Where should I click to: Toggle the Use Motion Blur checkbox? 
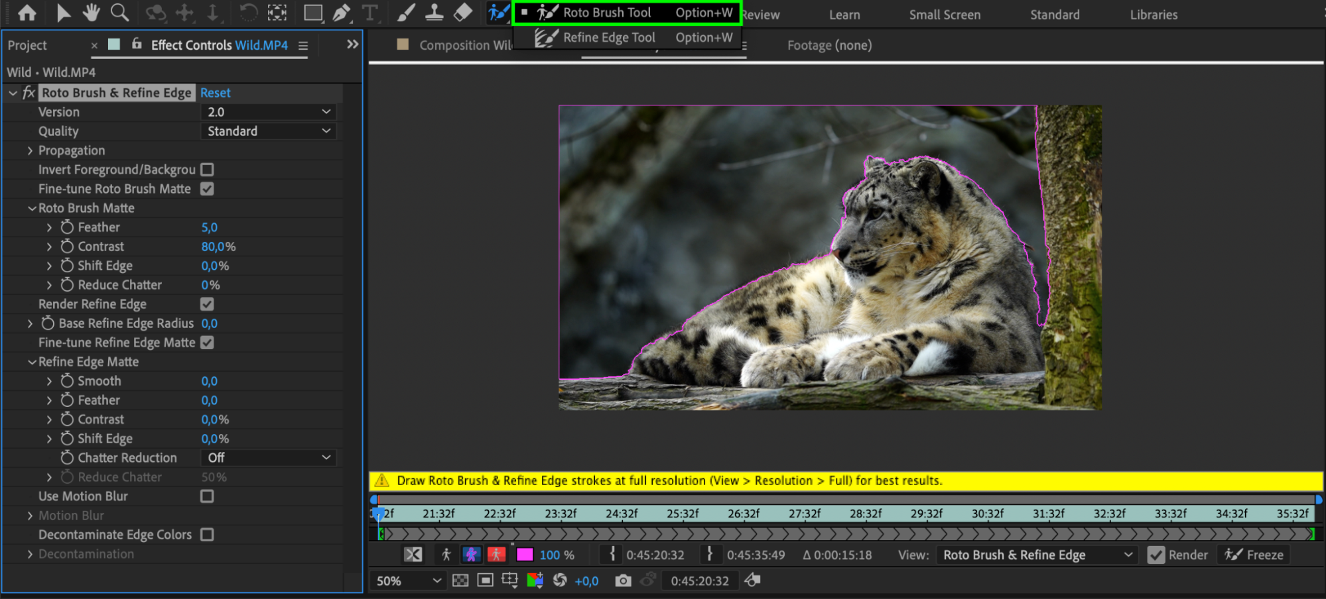[207, 496]
